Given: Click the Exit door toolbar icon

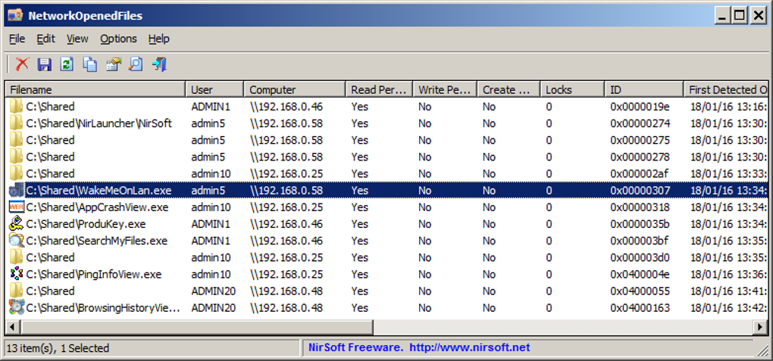Looking at the screenshot, I should tap(159, 64).
